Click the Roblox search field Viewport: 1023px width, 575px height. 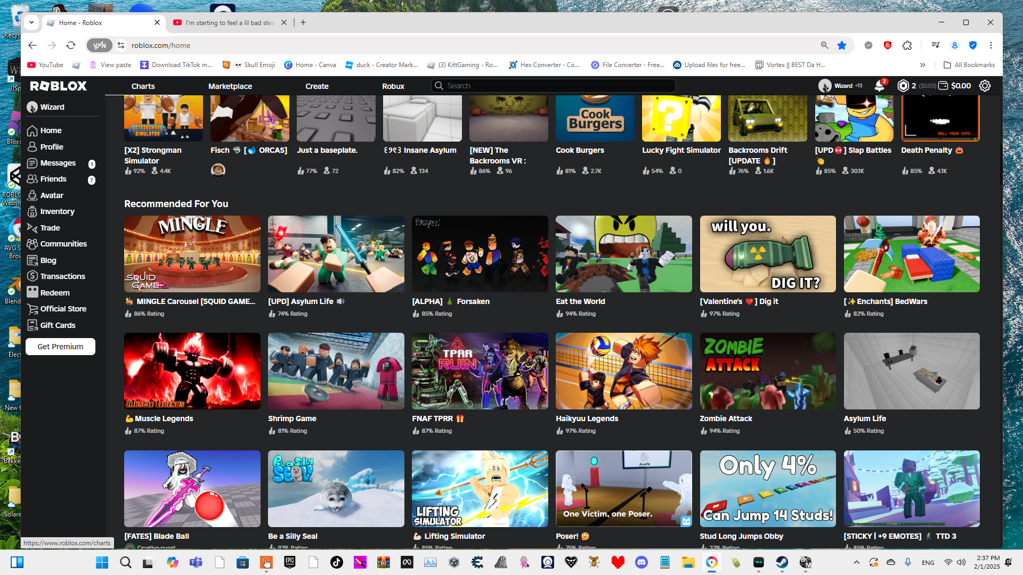554,86
